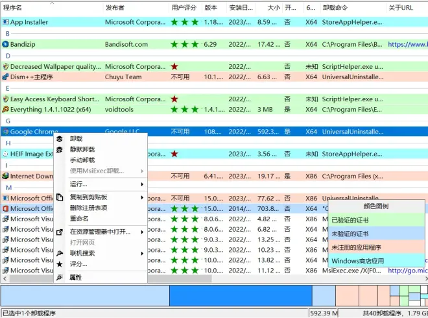Click the 已选中1个卸载程序 status bar text
428x318 pixels.
click(29, 313)
